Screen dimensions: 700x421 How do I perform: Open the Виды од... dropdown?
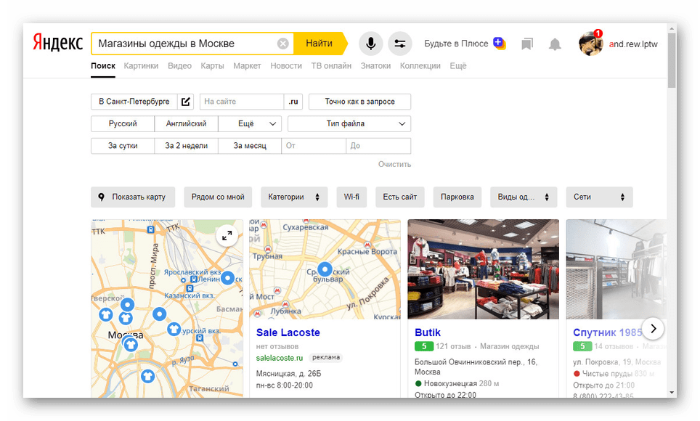point(524,197)
